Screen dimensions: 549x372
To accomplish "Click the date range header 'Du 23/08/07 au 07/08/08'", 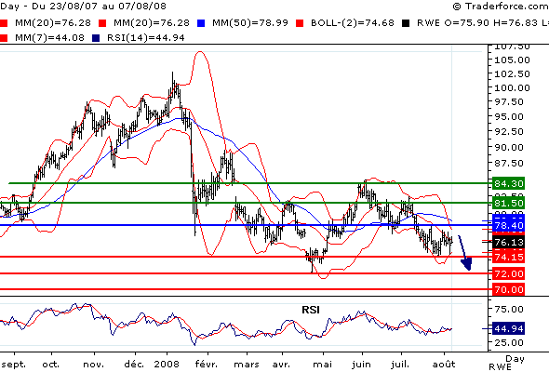I will coord(99,7).
